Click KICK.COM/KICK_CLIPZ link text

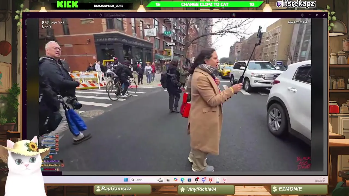(x=108, y=6)
